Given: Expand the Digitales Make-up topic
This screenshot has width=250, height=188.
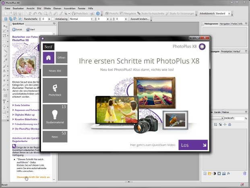Looking at the screenshot, I should pyautogui.click(x=25, y=115).
